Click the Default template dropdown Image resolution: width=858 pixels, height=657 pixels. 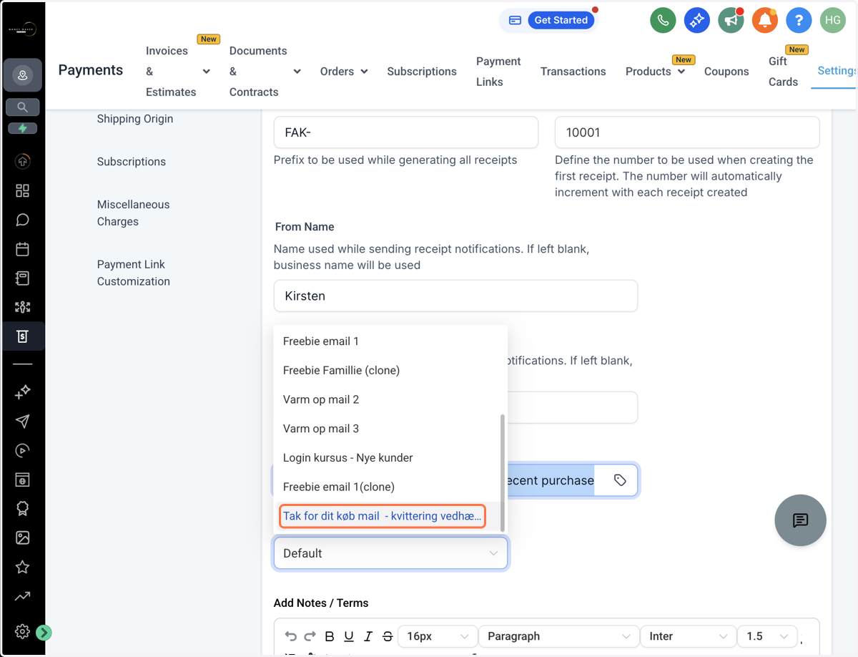pyautogui.click(x=390, y=553)
